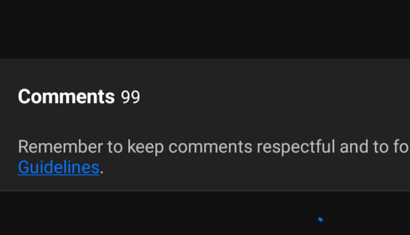Click the gray panel area above Comments heading
Screen dimensions: 410x235
(x=205, y=72)
